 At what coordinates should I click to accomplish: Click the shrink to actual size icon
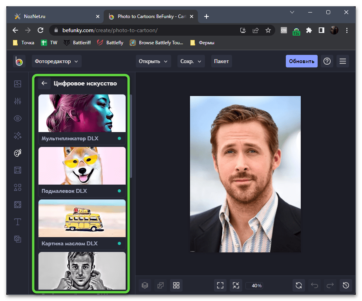coord(236,286)
